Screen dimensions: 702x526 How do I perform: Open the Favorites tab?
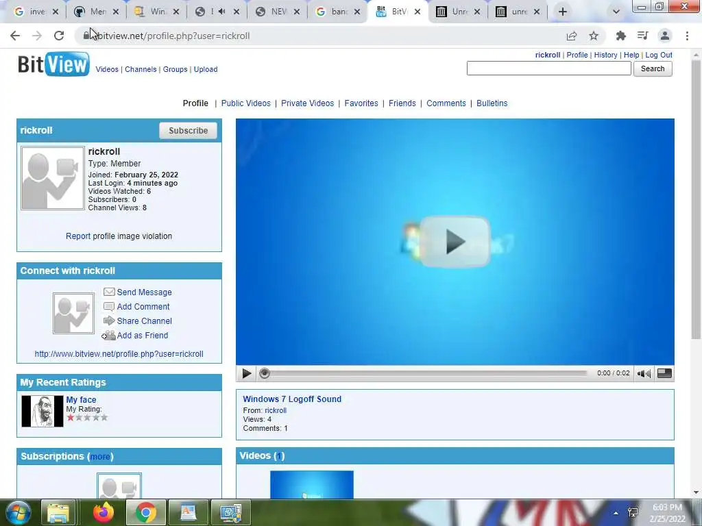[361, 103]
